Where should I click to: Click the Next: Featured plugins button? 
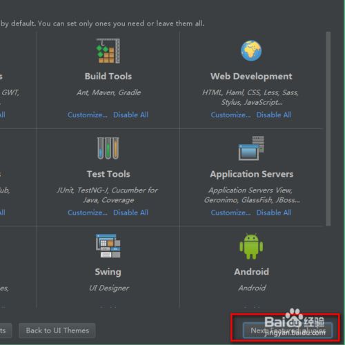pos(288,331)
